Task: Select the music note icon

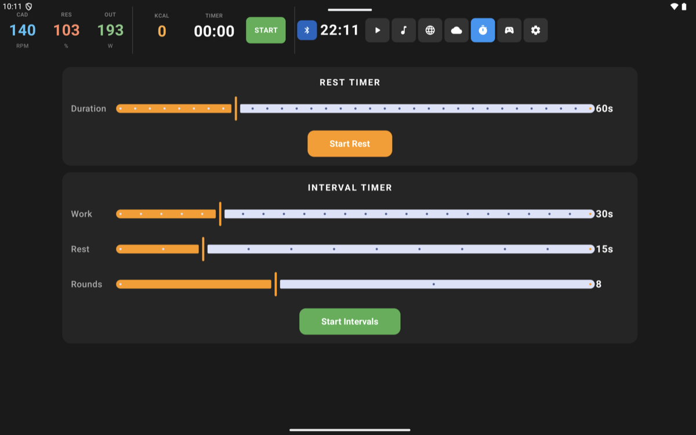Action: 404,30
